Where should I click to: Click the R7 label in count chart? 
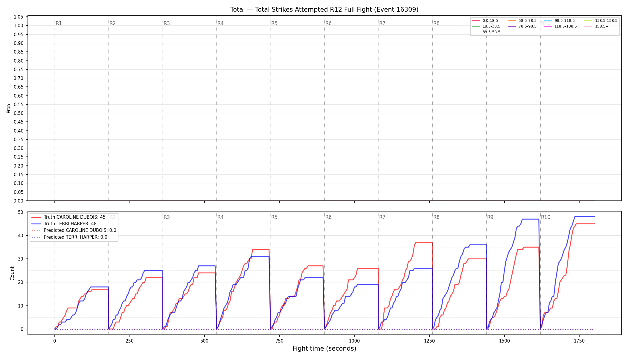click(382, 217)
